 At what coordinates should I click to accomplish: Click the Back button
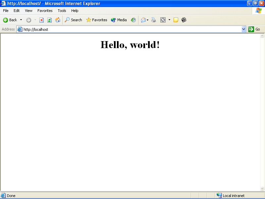pos(10,20)
